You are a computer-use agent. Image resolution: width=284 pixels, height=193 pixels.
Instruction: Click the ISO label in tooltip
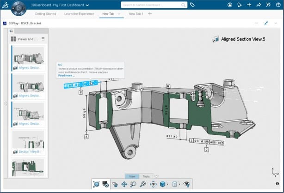[x=60, y=65]
